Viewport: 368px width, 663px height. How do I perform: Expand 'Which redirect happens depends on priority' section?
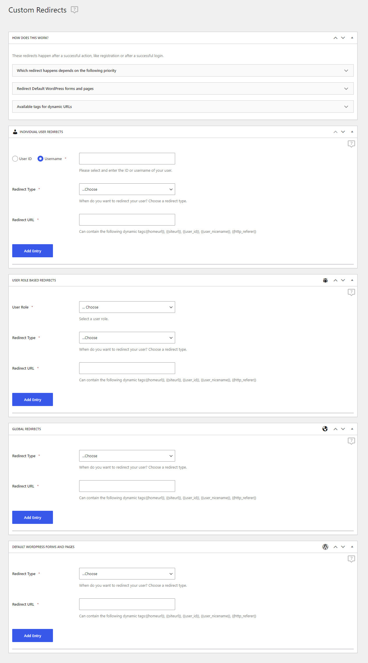pyautogui.click(x=183, y=70)
